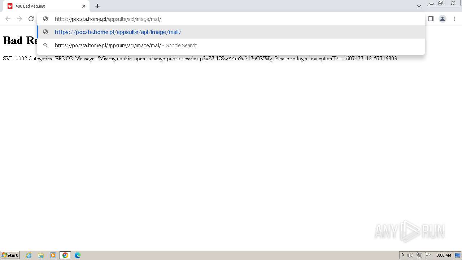This screenshot has width=462, height=260.
Task: Switch to Chrome in the taskbar
Action: [x=65, y=255]
